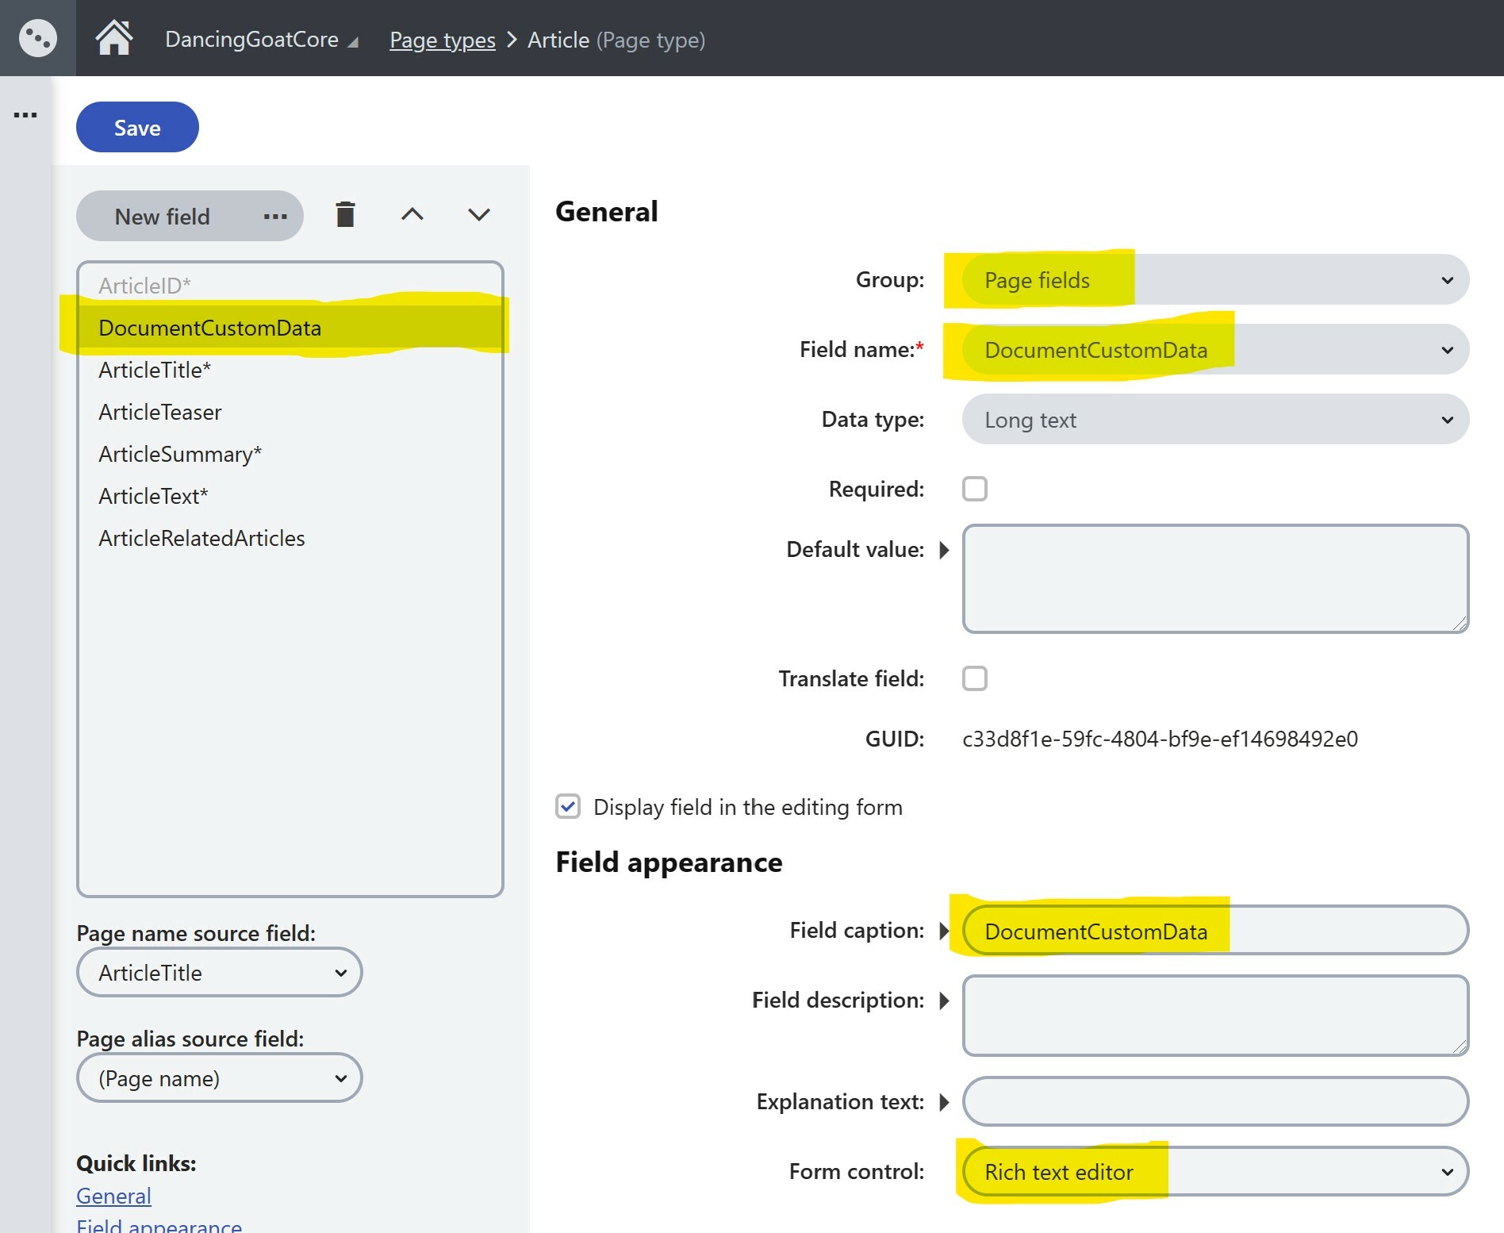Open the Field name dropdown
The height and width of the screenshot is (1233, 1504).
(1215, 349)
